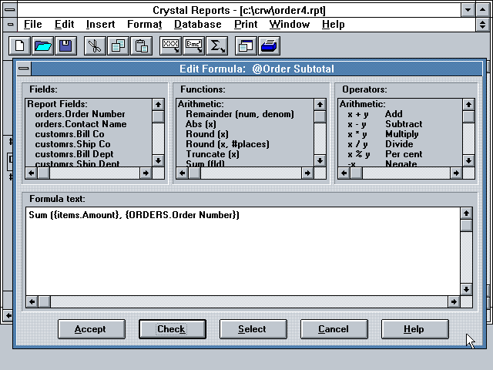Viewport: 493px width, 370px height.
Task: Select Truncate (x) function
Action: [x=213, y=154]
